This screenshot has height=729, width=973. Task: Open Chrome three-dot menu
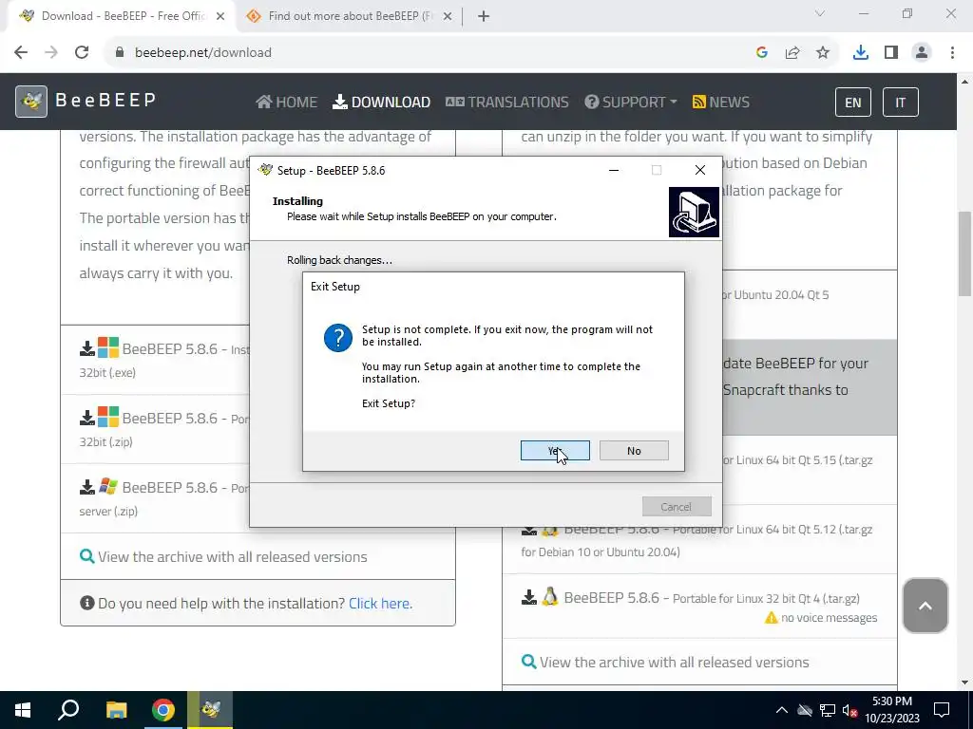point(952,53)
